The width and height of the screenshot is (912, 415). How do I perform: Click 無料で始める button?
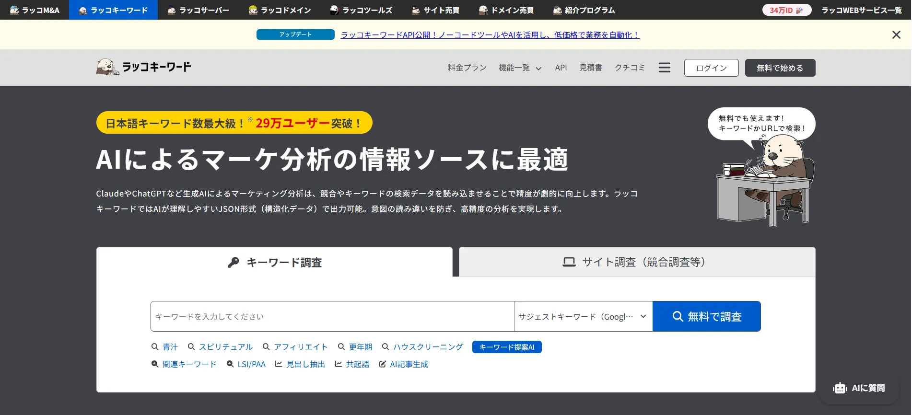coord(780,68)
